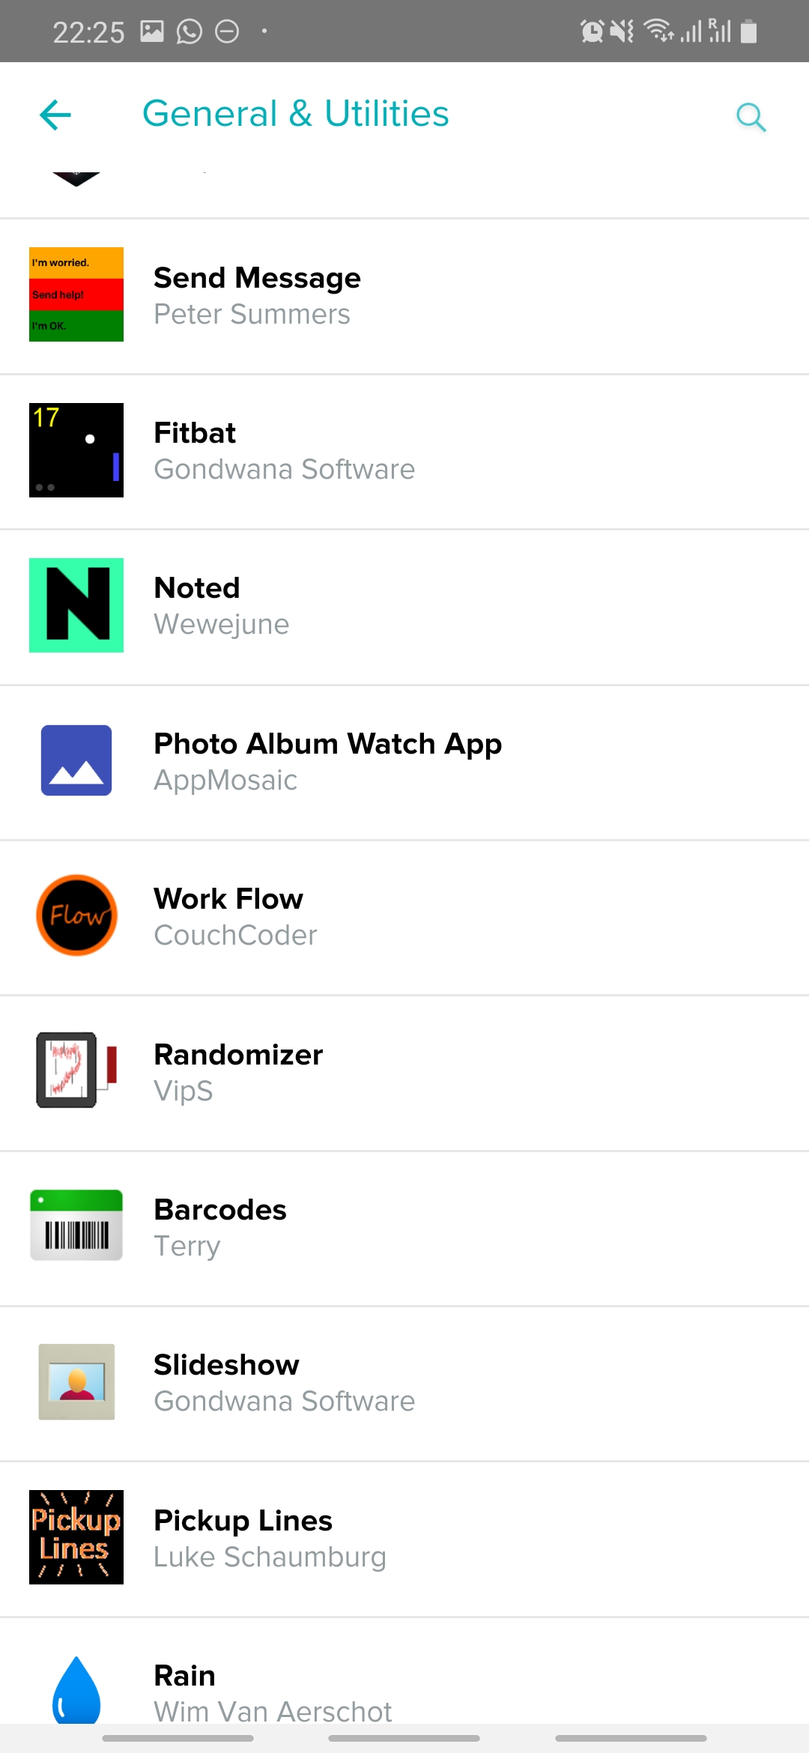
Task: Open Photo Album Watch App listing
Action: [327, 761]
